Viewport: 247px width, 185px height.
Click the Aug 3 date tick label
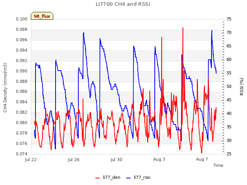pos(159,159)
